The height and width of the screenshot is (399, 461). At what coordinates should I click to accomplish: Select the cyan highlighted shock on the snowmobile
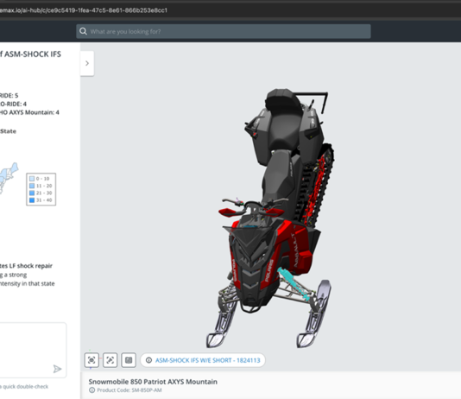coord(294,284)
